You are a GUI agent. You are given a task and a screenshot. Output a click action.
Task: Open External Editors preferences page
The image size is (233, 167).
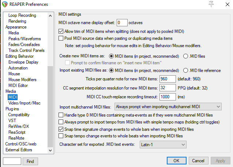19,150
